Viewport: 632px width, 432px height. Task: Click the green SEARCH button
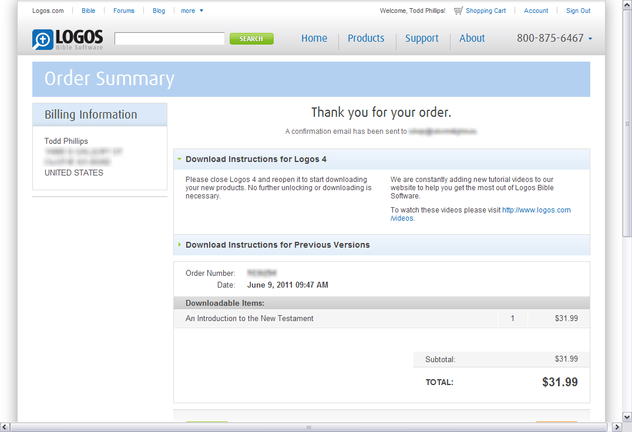251,39
